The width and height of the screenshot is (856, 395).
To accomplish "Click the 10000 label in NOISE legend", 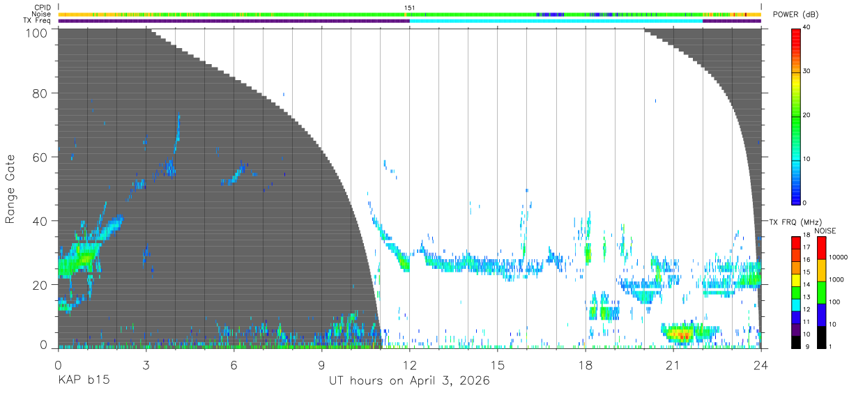I will (839, 258).
